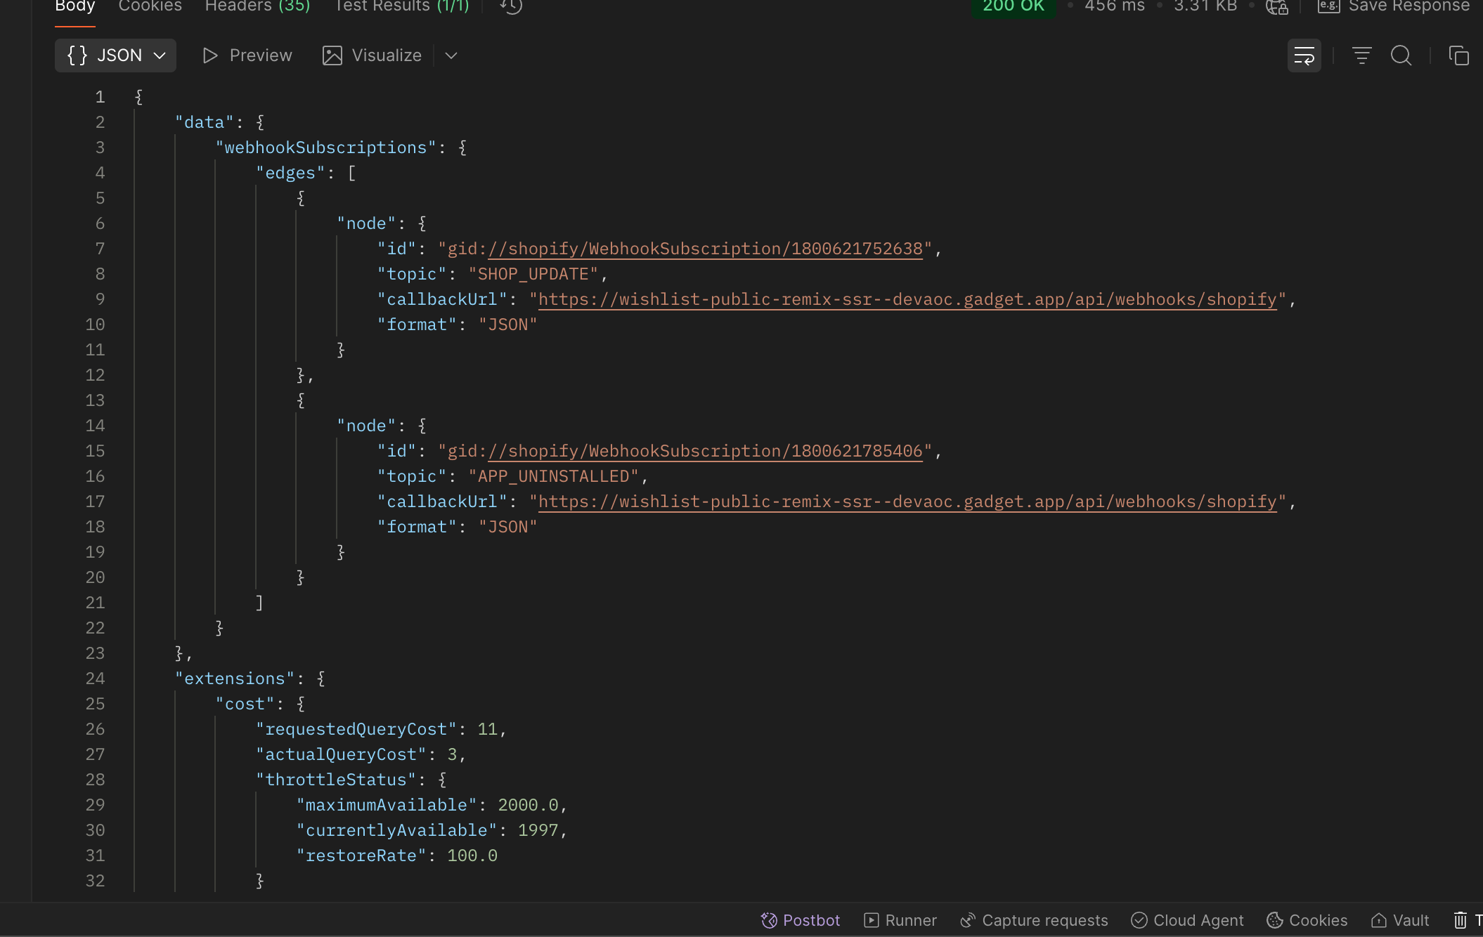Open Capture requests
The width and height of the screenshot is (1483, 937).
click(x=1034, y=920)
